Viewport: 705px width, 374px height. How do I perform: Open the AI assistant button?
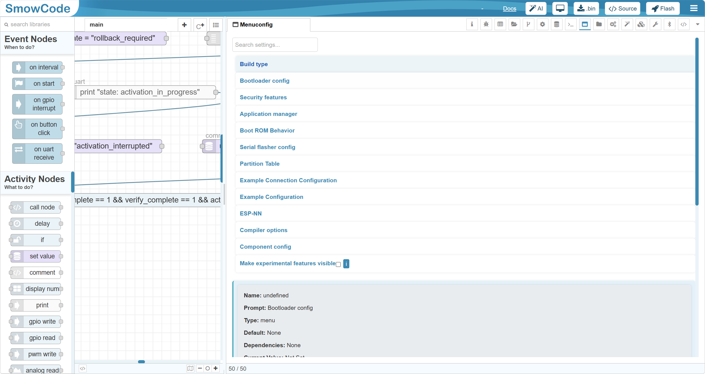tap(536, 8)
